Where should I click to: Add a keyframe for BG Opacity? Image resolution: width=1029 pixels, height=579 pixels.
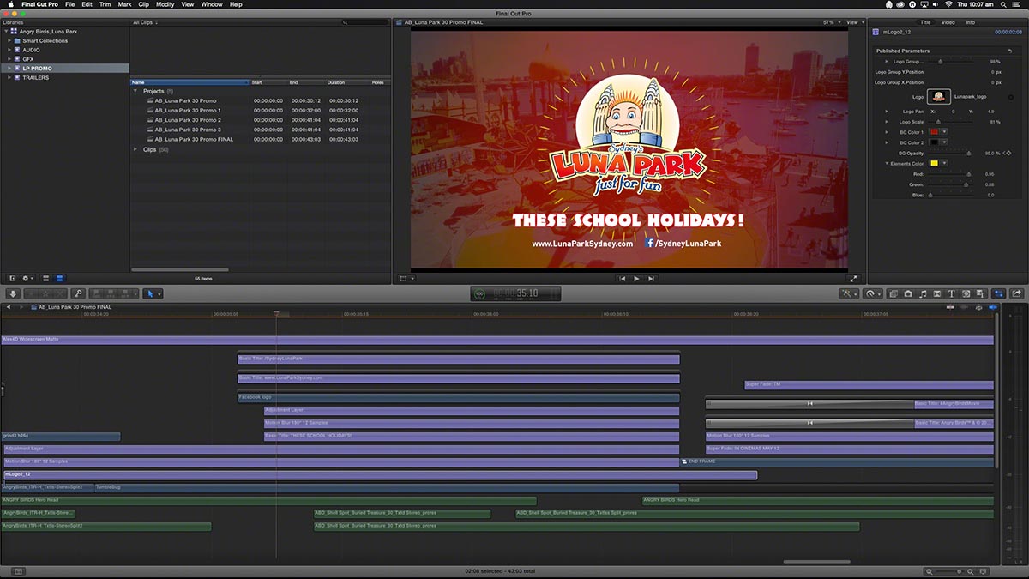click(1008, 154)
